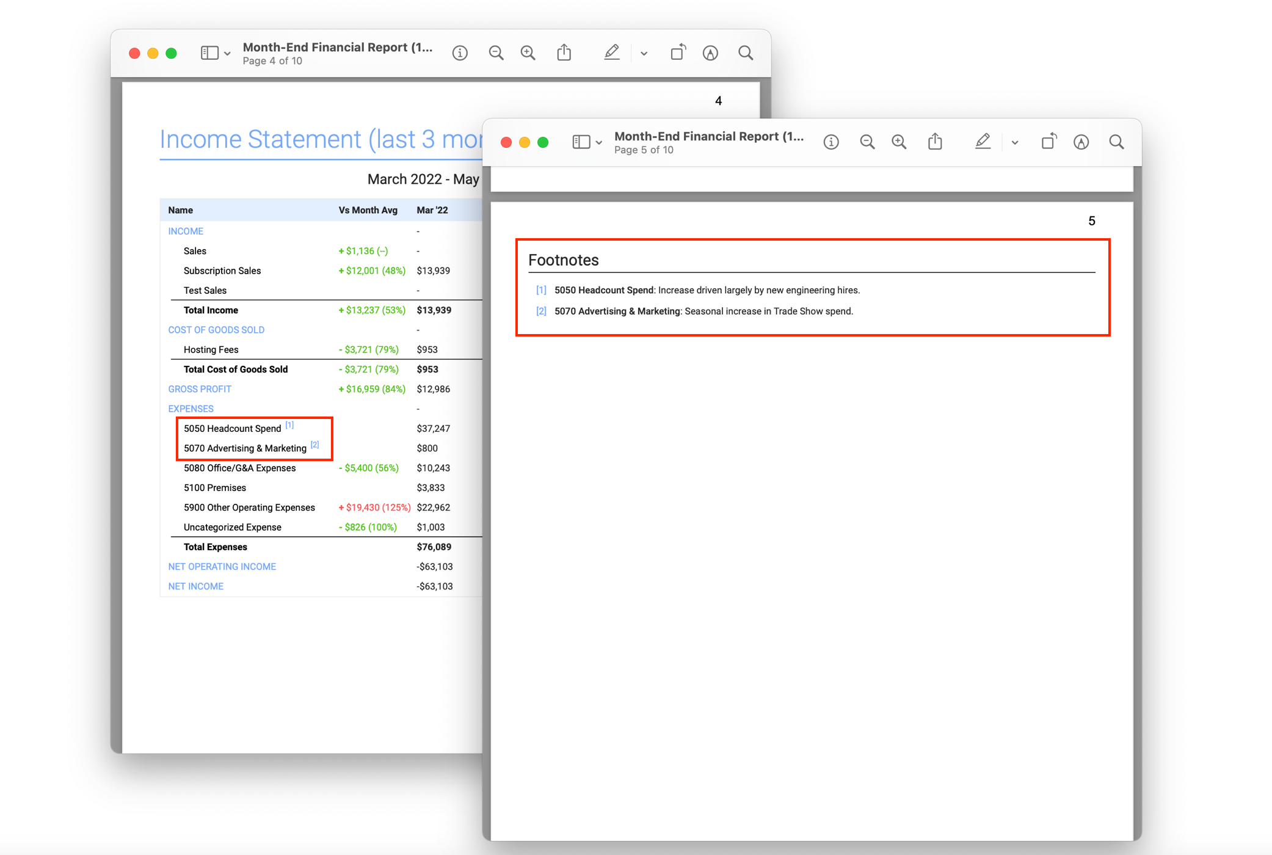The width and height of the screenshot is (1272, 855).
Task: Open the share menu in front window
Action: 935,142
